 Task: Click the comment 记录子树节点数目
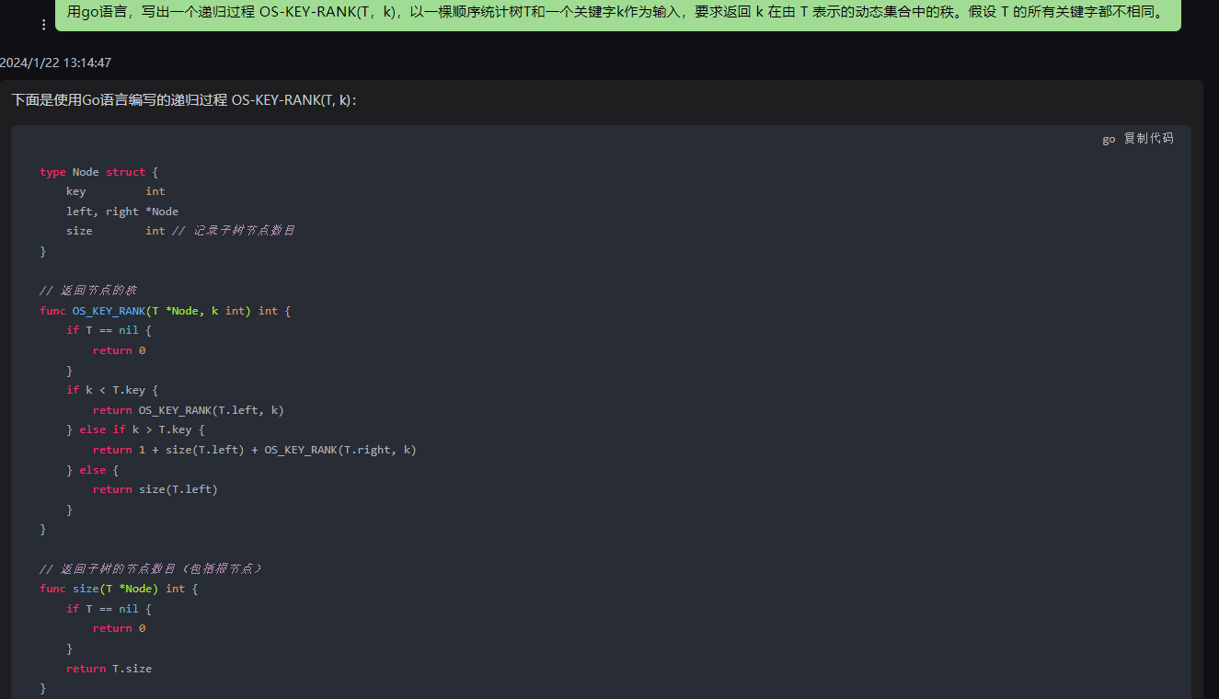click(234, 231)
